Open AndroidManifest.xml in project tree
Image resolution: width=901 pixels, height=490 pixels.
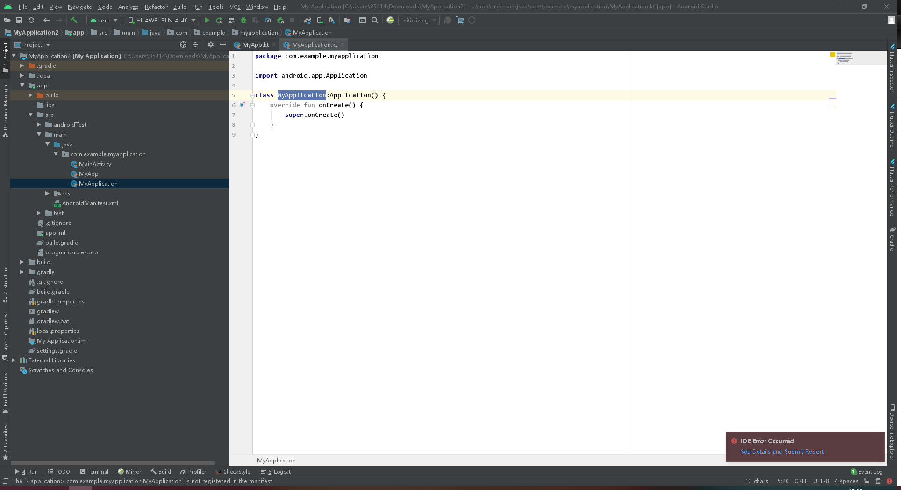point(90,203)
